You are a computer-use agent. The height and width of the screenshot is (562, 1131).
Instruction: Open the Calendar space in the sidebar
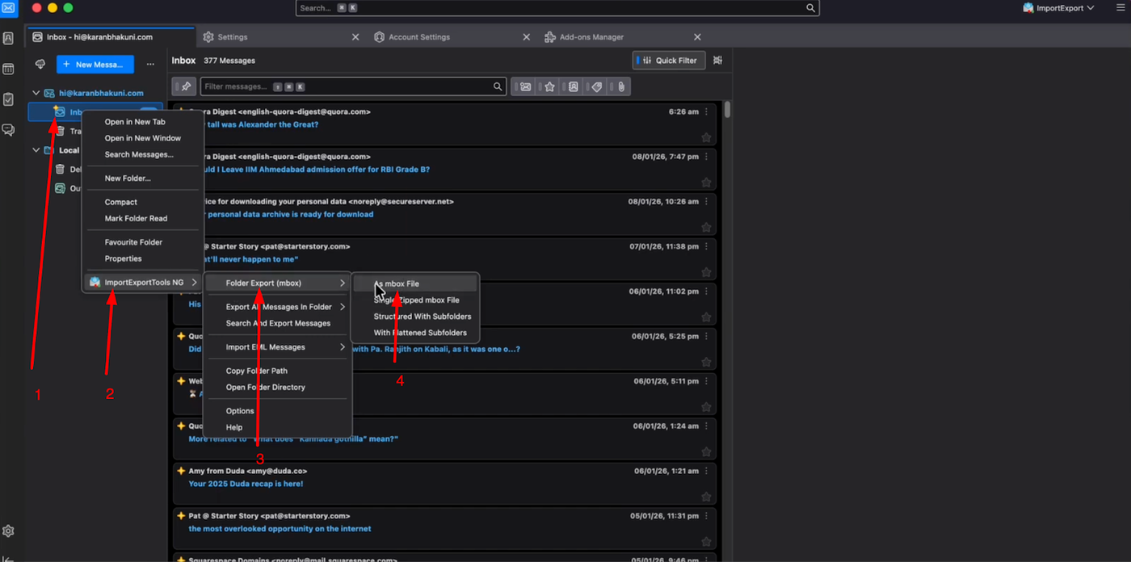8,69
